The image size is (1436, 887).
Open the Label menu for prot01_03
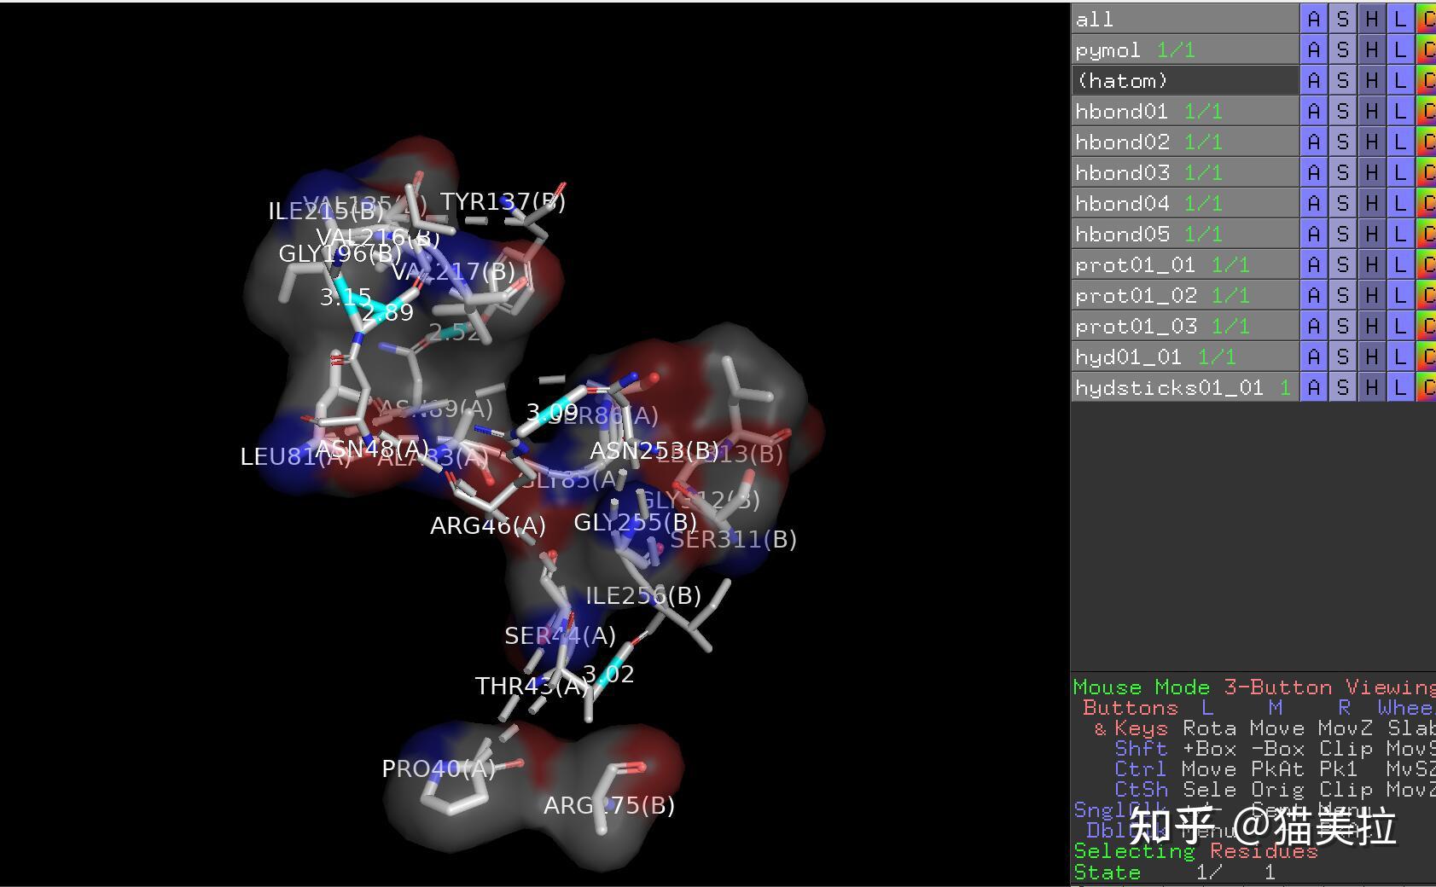[x=1400, y=326]
